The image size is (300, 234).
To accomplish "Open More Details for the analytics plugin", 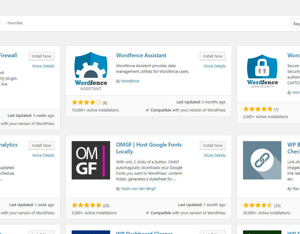I will click(43, 156).
